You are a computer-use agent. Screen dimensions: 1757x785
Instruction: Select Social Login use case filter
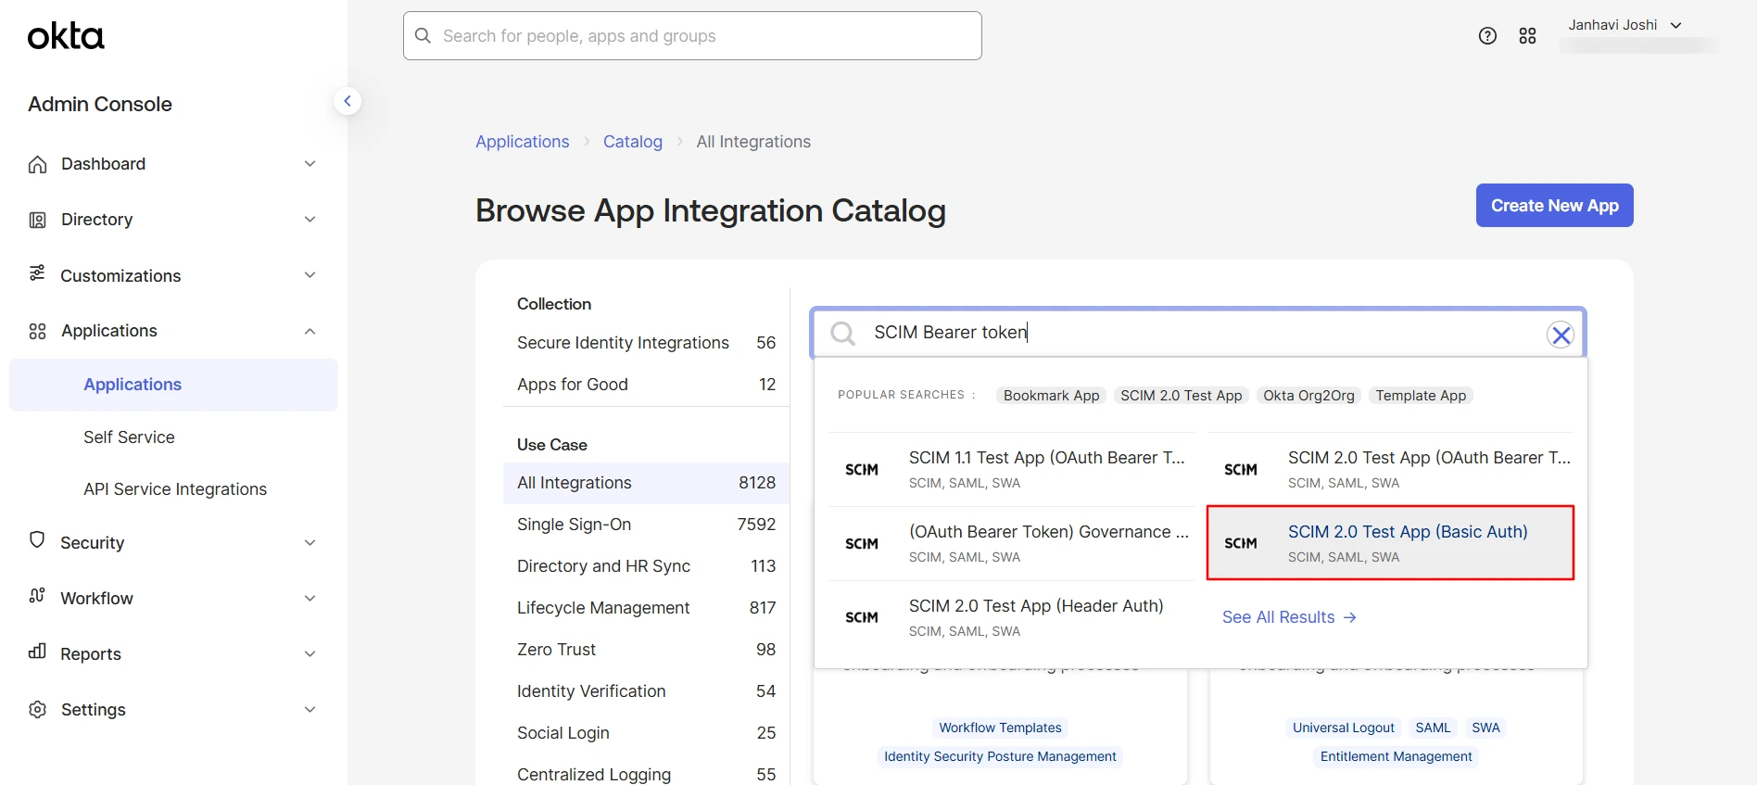646,733
